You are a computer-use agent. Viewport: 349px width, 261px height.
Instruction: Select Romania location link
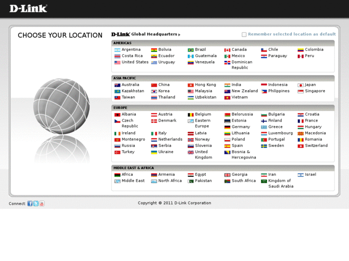[313, 139]
